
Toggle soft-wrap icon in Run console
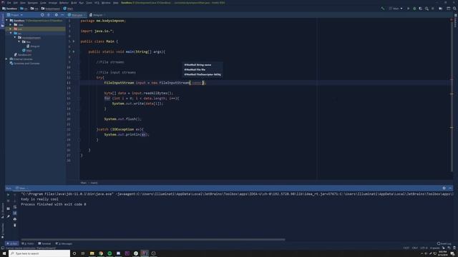pyautogui.click(x=15, y=207)
